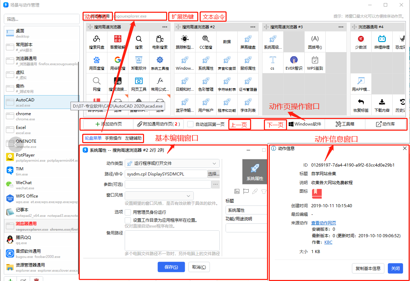Switch to the 手势操作 tab
This screenshot has height=281, width=410.
coord(113,138)
